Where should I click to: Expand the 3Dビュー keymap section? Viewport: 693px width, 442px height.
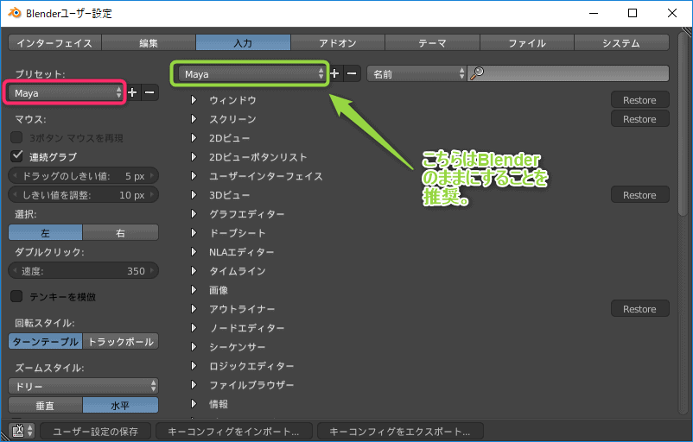[x=194, y=195]
